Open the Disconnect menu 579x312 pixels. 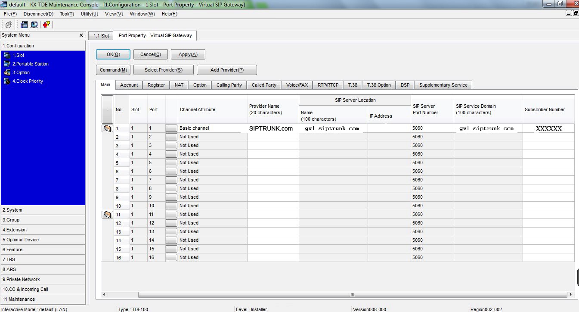click(38, 14)
